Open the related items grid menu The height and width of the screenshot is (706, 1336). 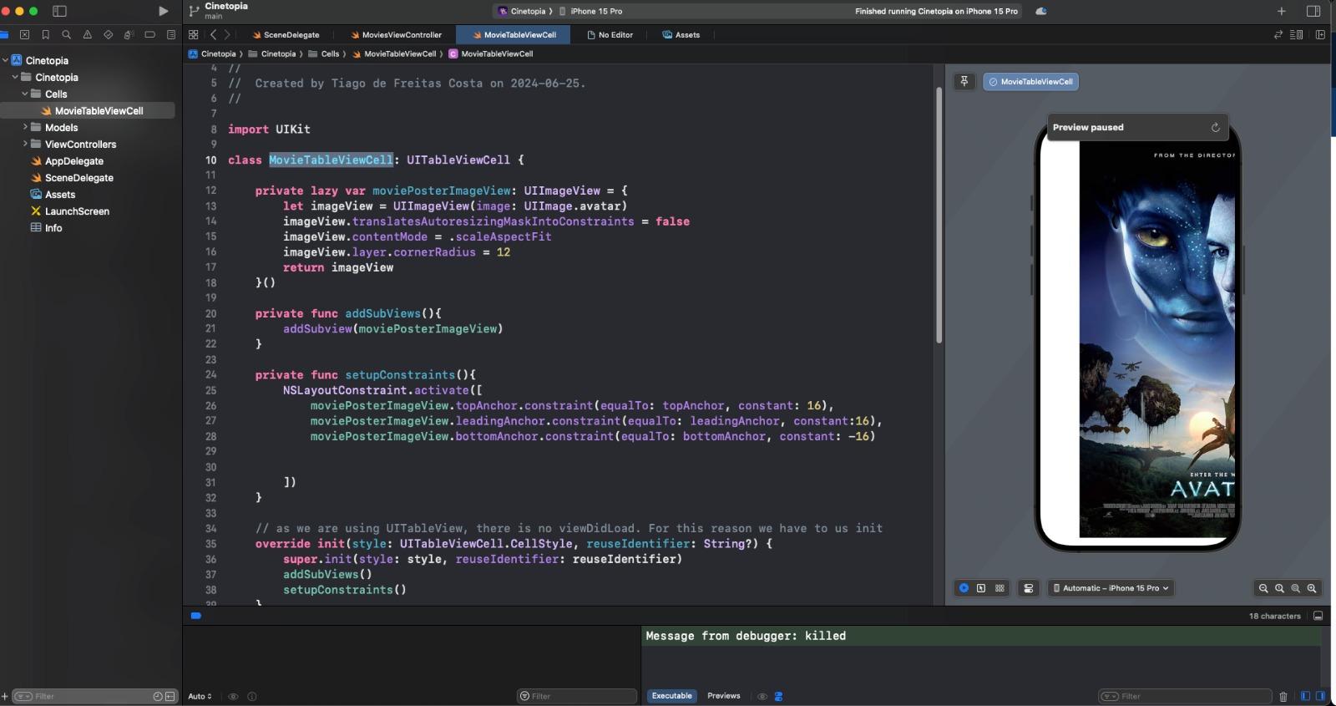click(194, 34)
